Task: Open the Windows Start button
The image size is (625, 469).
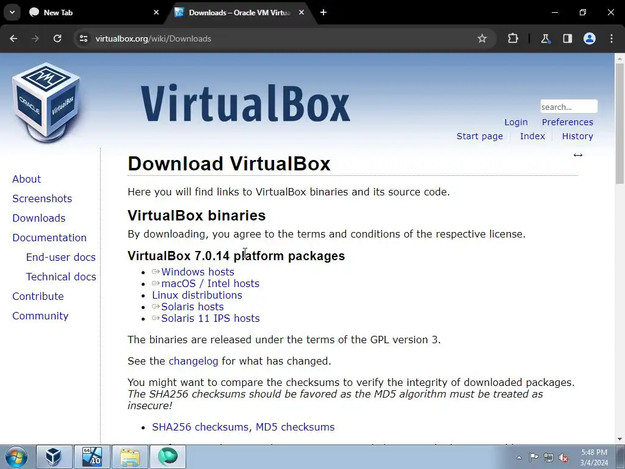Action: point(16,457)
